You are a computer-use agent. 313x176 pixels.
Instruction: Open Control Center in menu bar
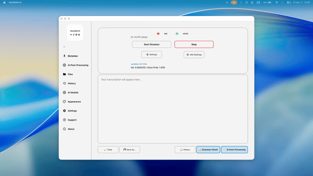tap(289, 2)
